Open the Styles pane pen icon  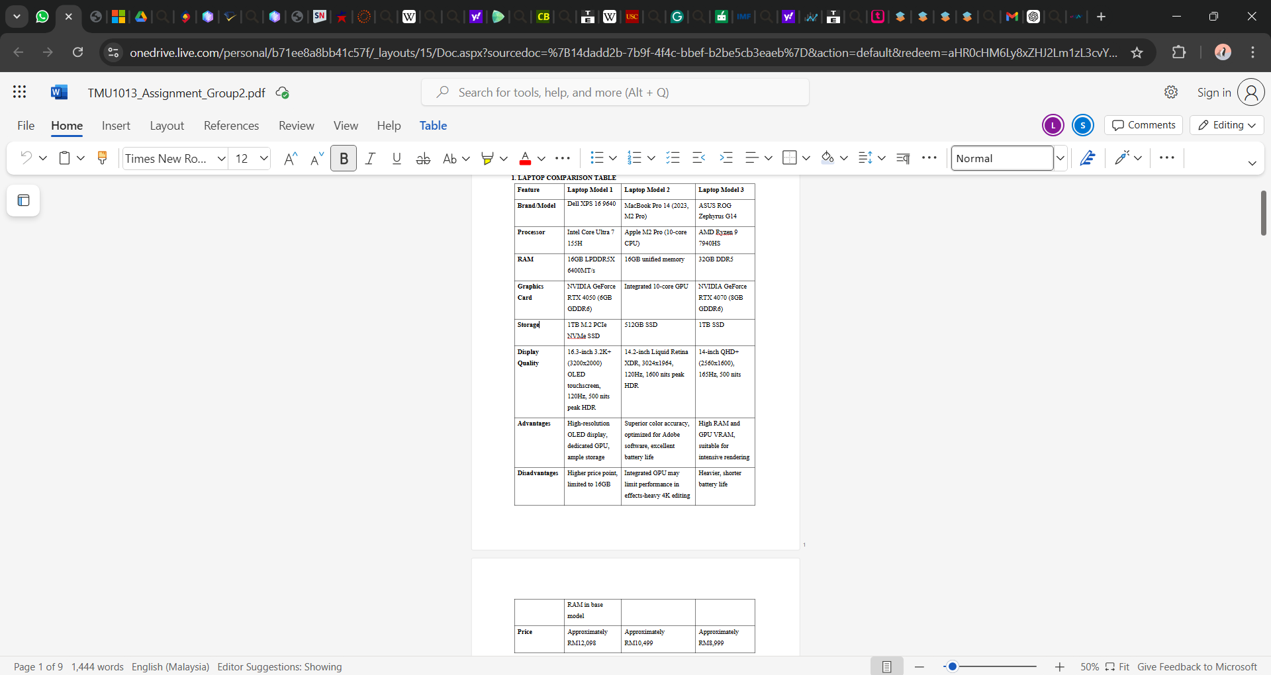[x=1087, y=158]
